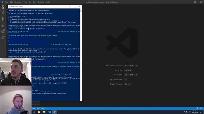204x114 pixels.
Task: Close the Windows PowerShell window
Action: 79,7
